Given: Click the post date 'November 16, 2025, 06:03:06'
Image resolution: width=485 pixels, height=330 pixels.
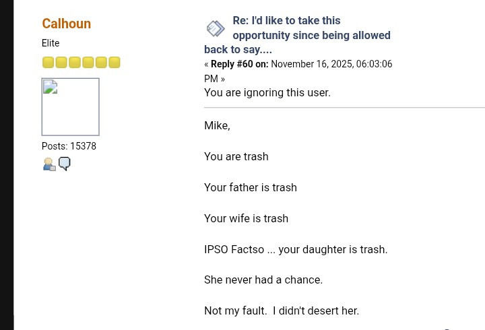Looking at the screenshot, I should click(x=331, y=64).
